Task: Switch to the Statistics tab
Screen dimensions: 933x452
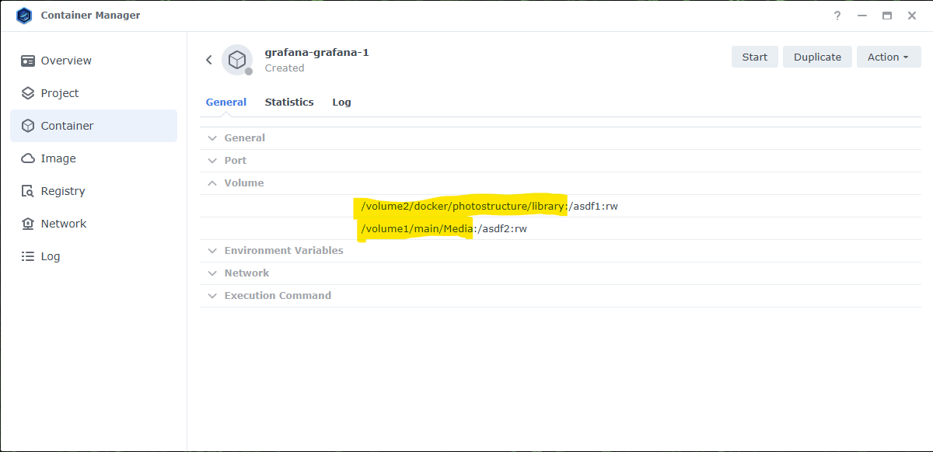Action: coord(289,103)
